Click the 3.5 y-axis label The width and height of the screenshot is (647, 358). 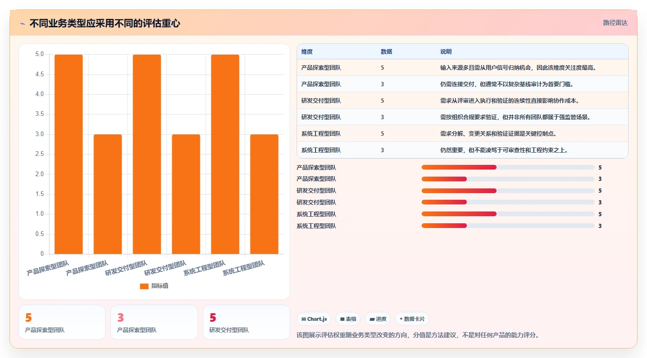[x=39, y=114]
